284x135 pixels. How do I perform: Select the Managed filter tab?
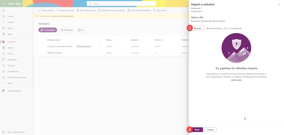click(x=67, y=30)
